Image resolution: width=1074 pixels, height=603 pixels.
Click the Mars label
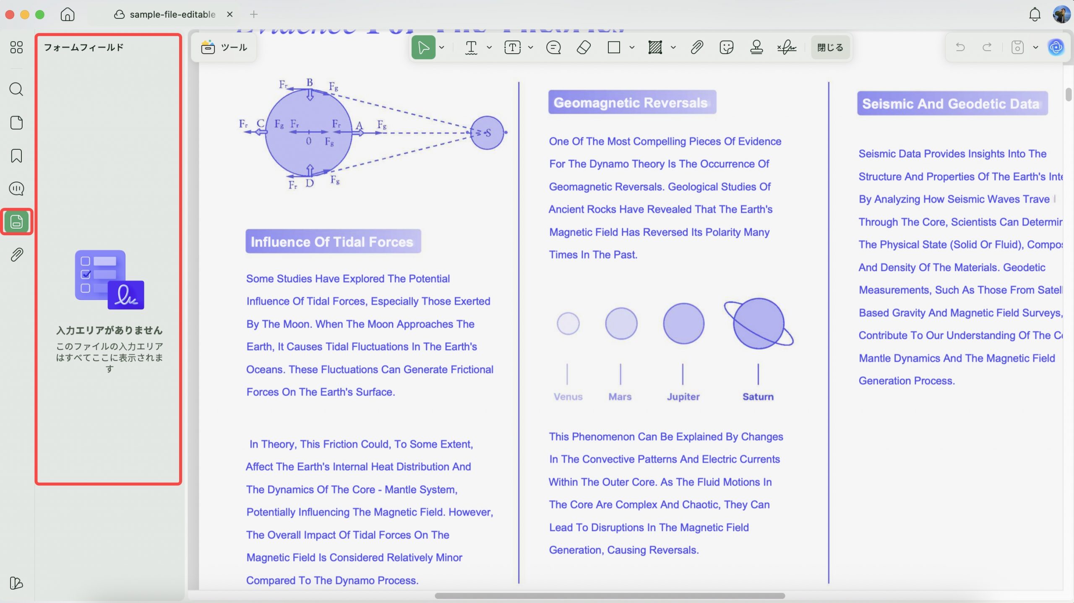coord(620,397)
